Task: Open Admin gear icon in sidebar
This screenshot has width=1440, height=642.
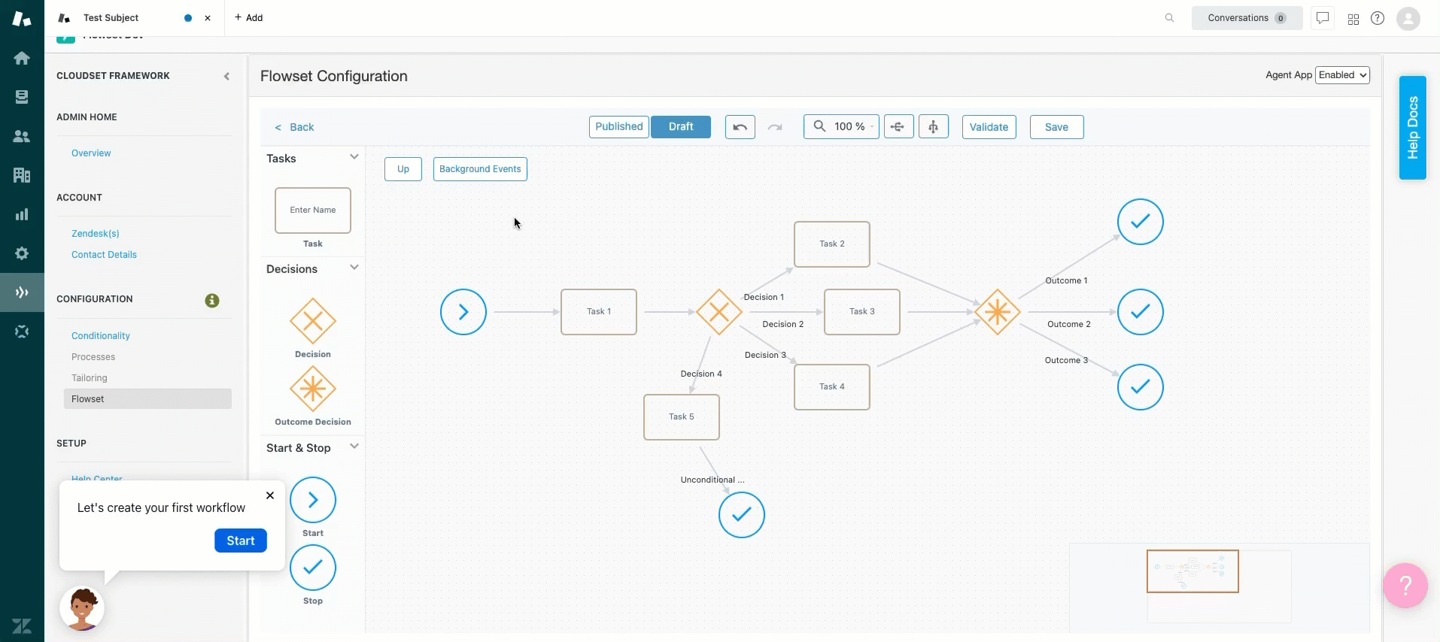Action: [22, 253]
